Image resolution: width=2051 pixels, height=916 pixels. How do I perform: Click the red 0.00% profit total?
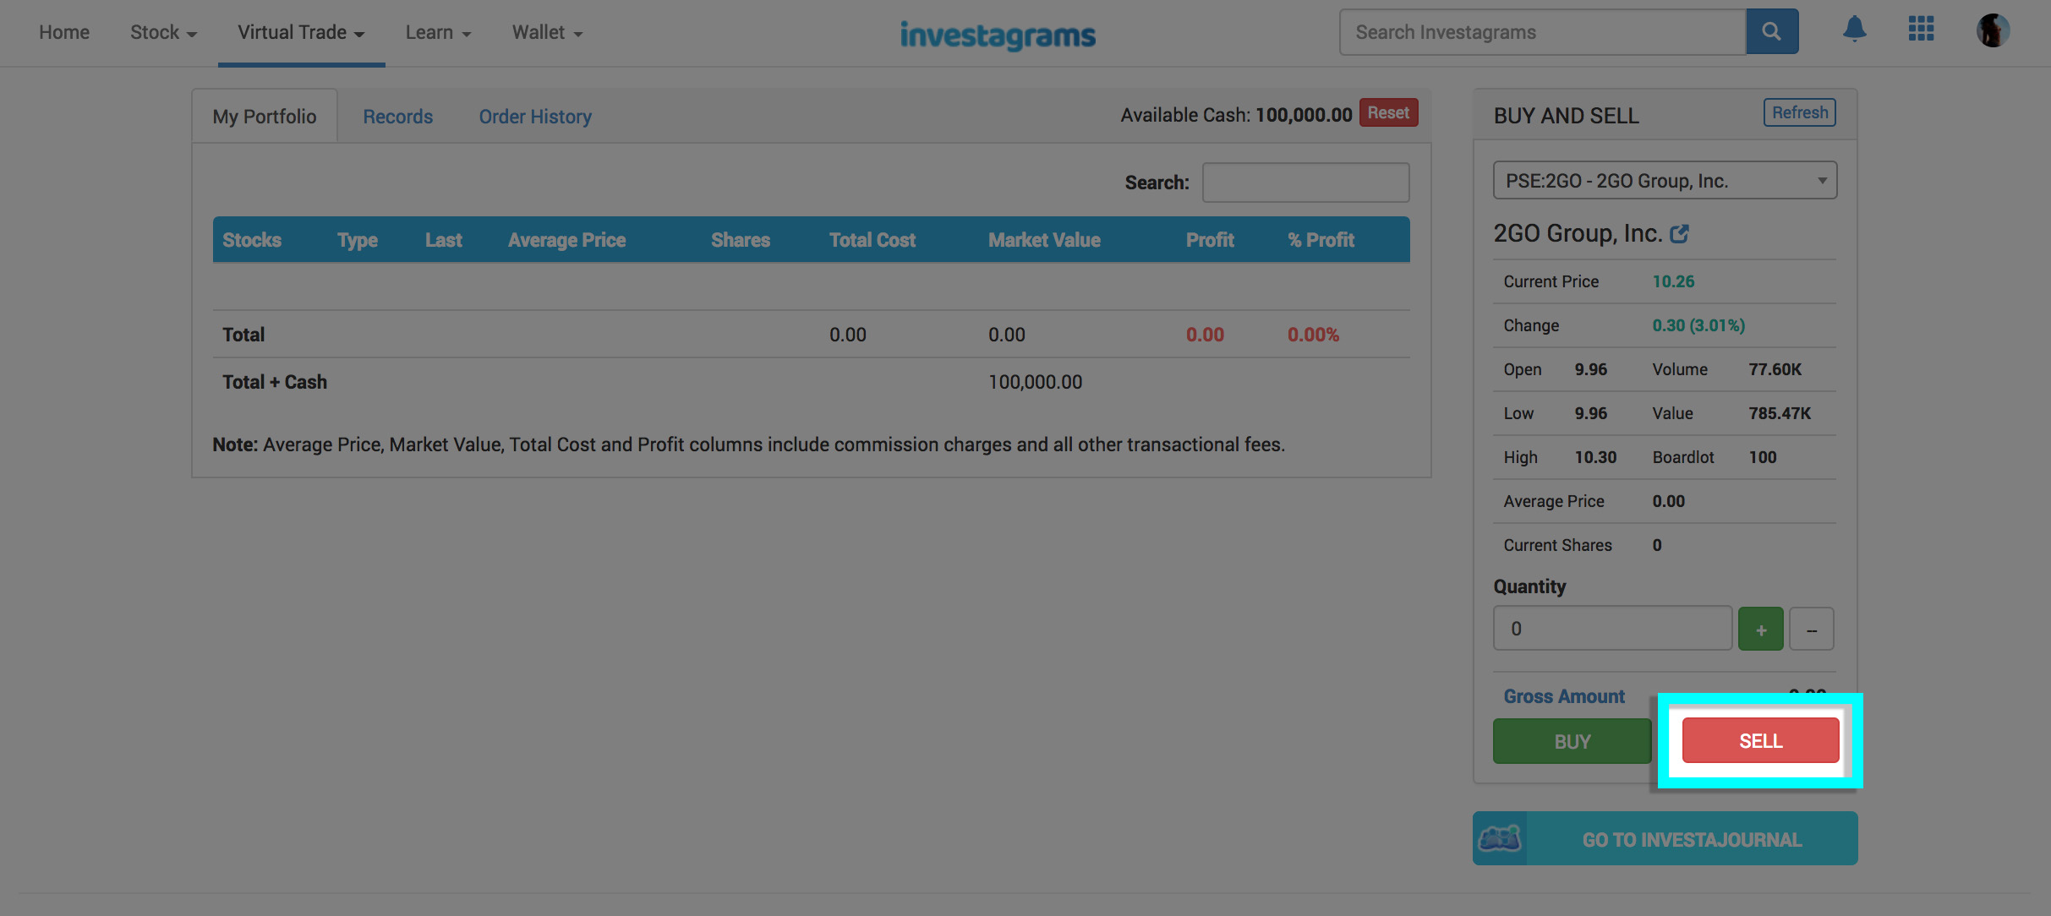tap(1314, 335)
